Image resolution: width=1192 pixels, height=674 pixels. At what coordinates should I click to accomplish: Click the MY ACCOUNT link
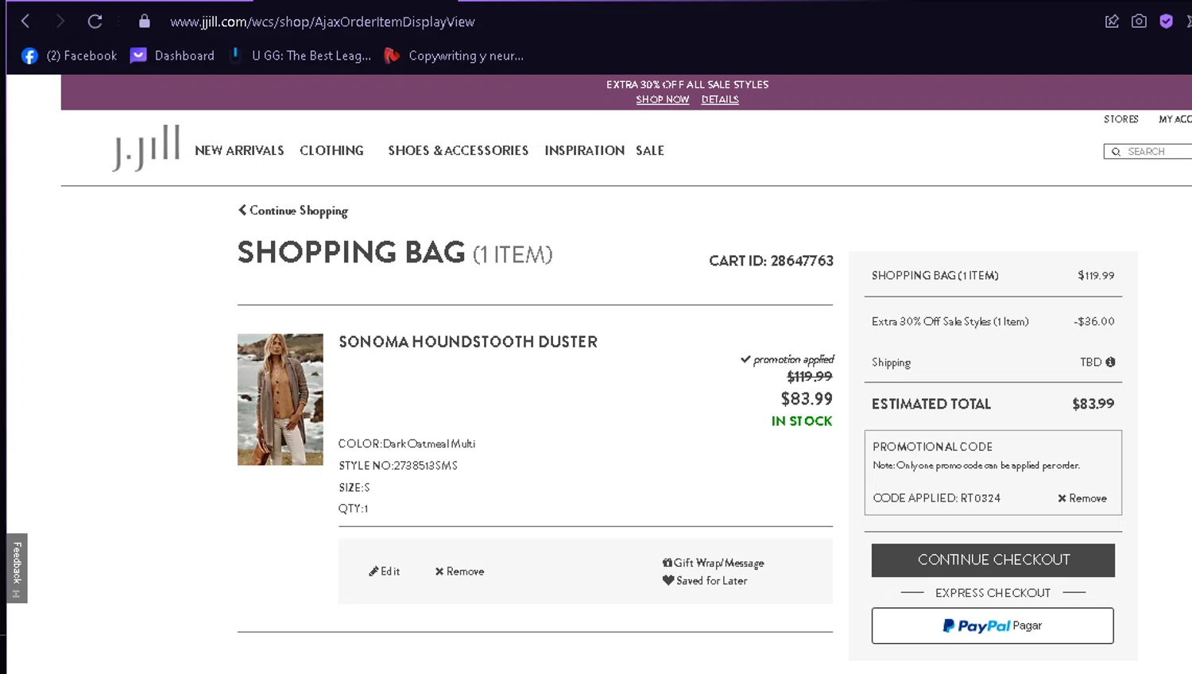1175,119
